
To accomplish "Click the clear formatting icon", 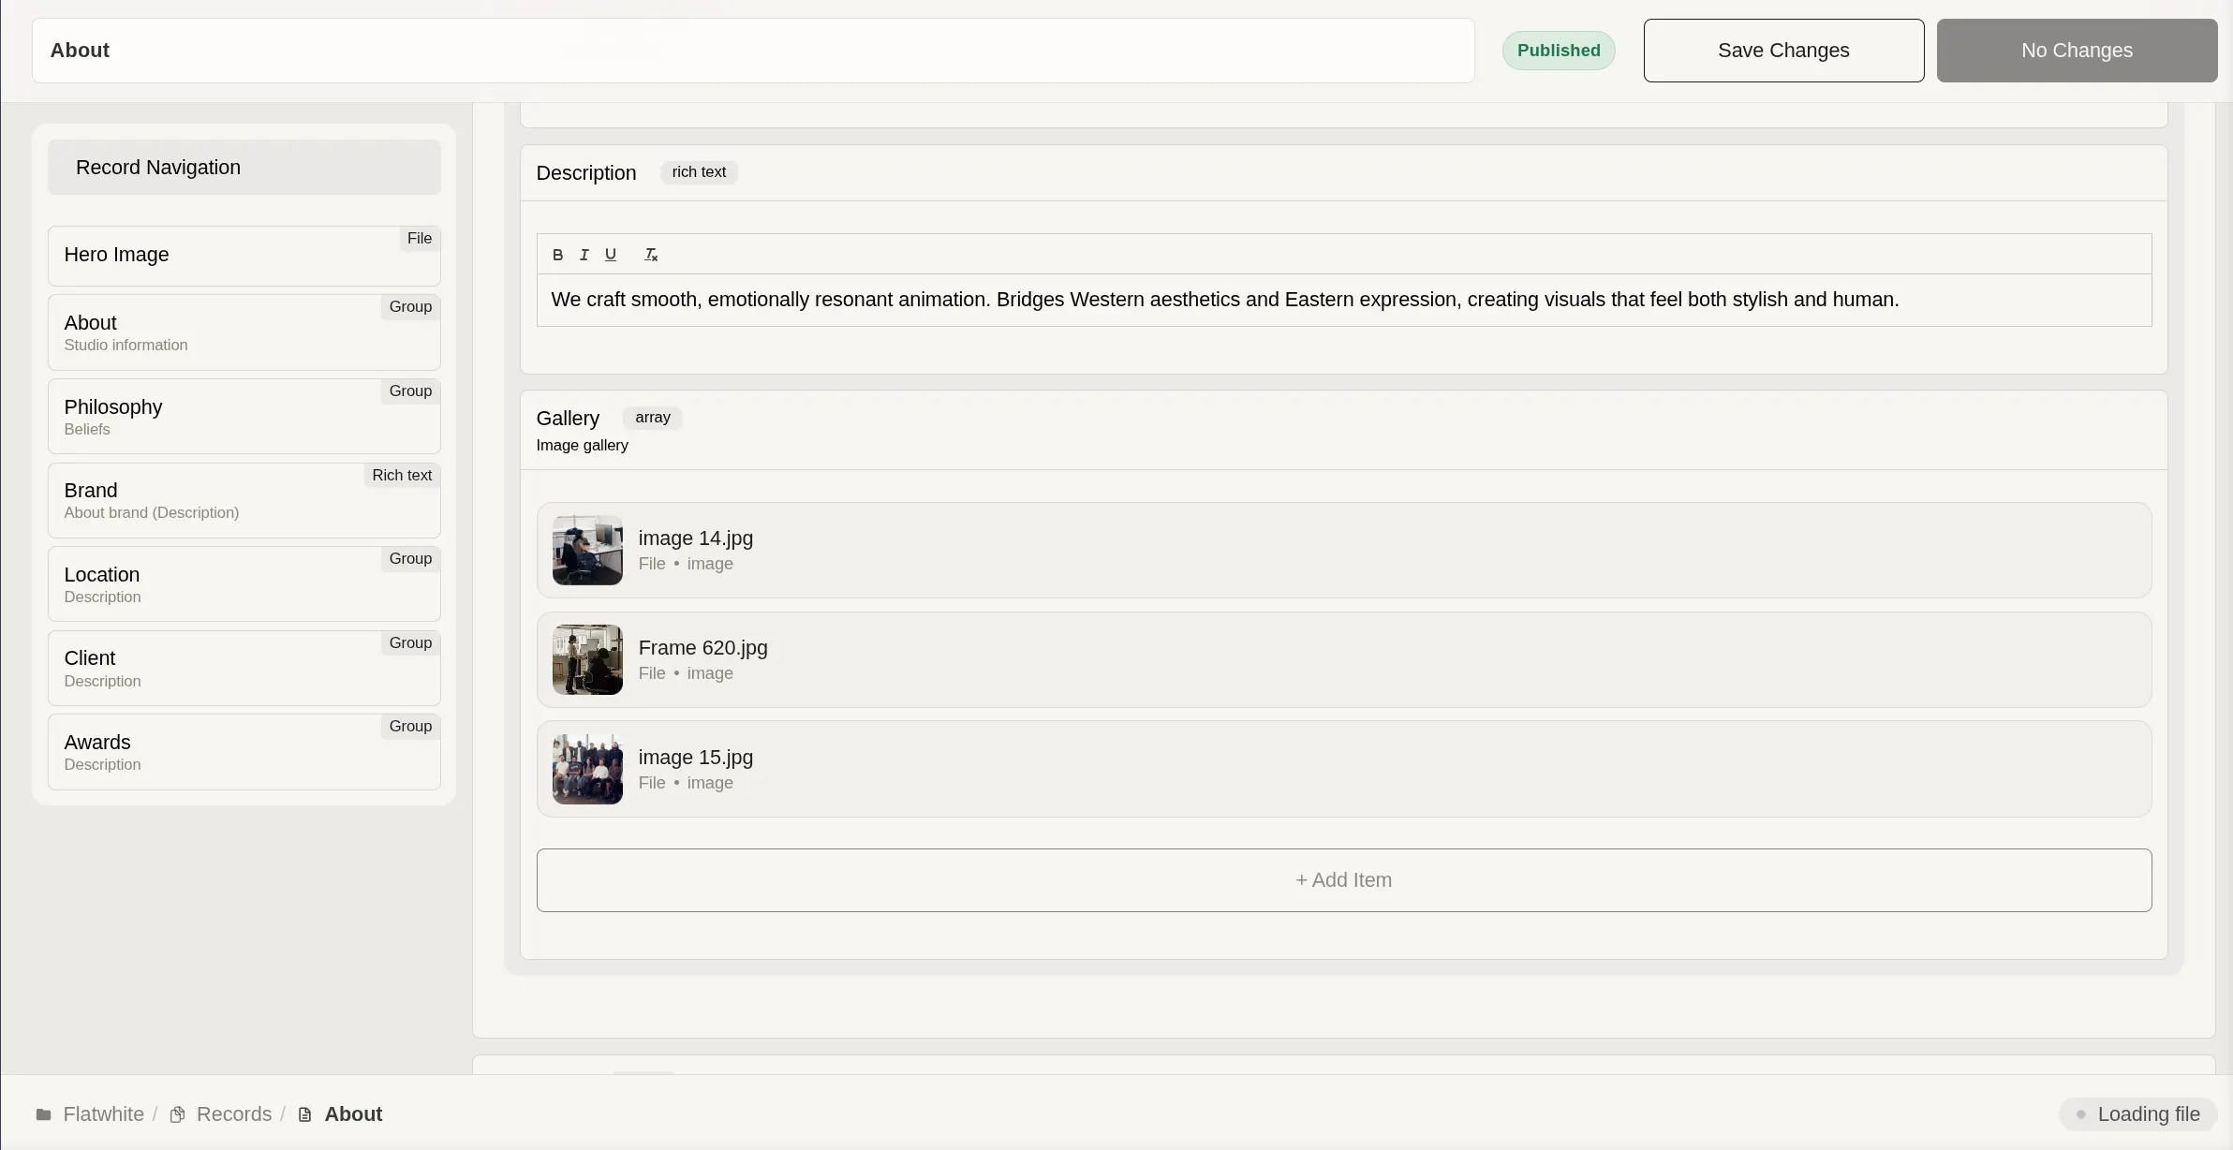I will (x=651, y=255).
